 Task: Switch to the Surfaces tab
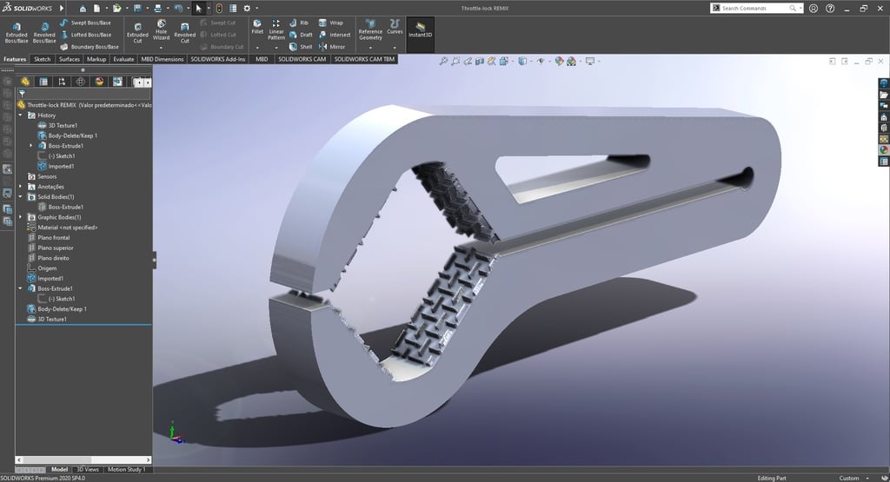70,59
